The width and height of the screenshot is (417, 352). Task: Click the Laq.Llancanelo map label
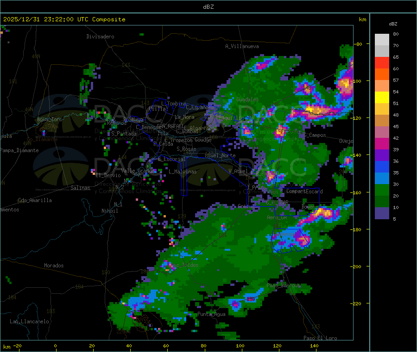tap(29, 321)
